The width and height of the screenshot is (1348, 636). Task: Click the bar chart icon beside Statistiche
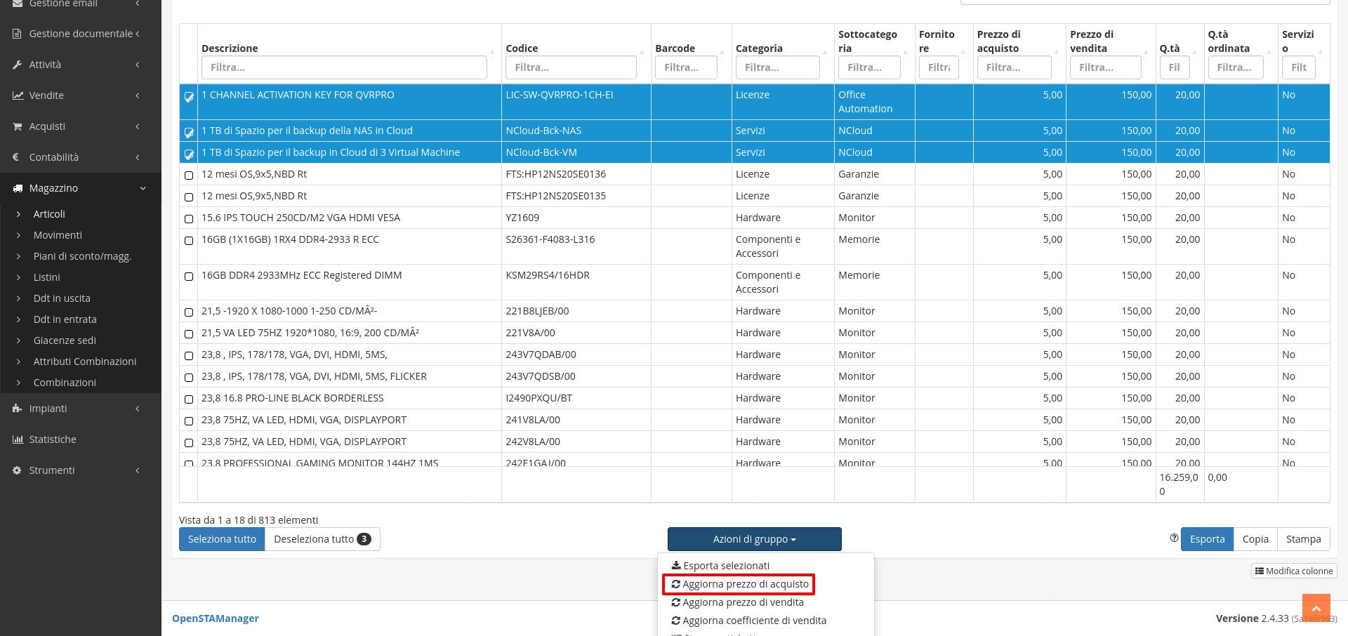pos(18,439)
